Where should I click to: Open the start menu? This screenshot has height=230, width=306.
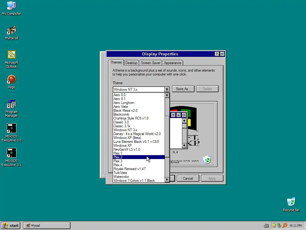tap(10, 226)
